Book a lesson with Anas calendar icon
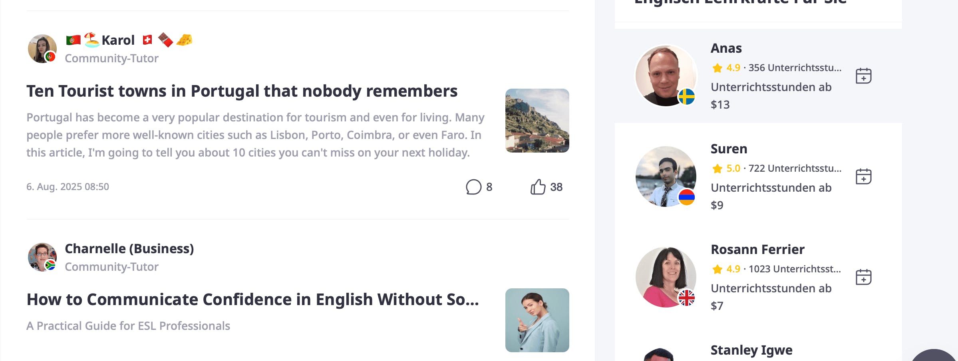 (863, 76)
